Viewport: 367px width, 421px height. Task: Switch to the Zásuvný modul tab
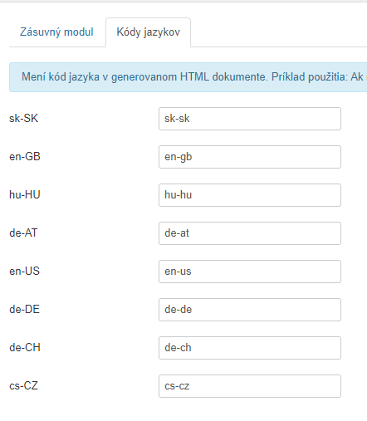[56, 32]
